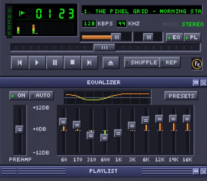207x181 pixels.
Task: Click the 6K band slider handle
Action: click(x=146, y=120)
